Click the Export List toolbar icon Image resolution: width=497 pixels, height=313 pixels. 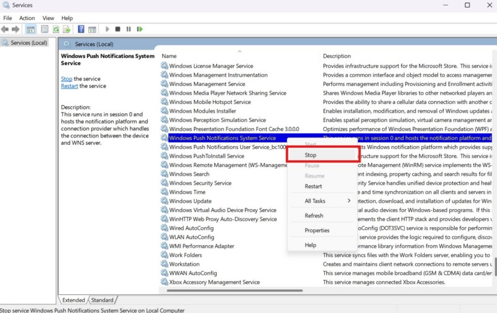click(67, 29)
